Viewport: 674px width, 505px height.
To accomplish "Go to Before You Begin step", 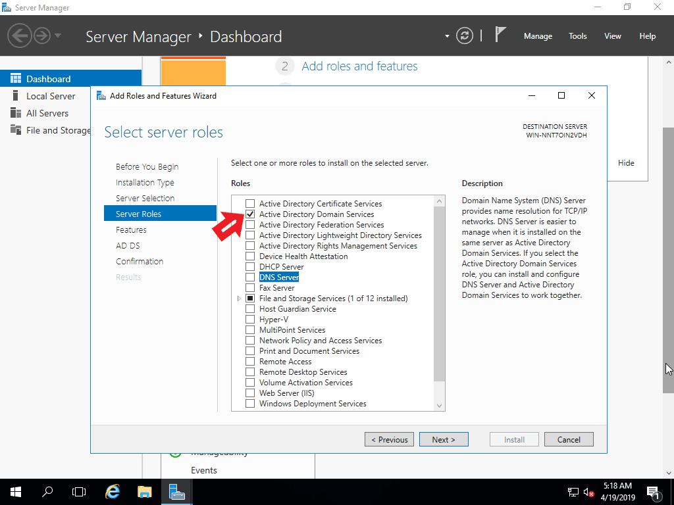I will tap(147, 166).
